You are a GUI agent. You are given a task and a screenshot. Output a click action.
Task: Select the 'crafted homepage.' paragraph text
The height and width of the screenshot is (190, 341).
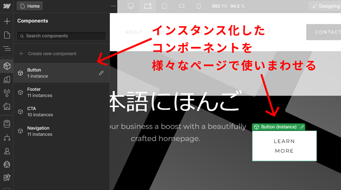[165, 139]
